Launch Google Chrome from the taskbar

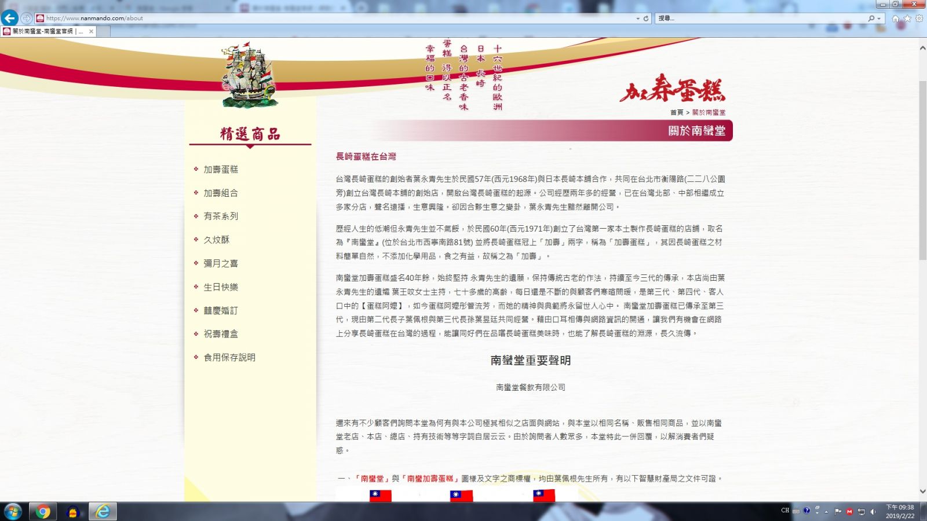42,512
